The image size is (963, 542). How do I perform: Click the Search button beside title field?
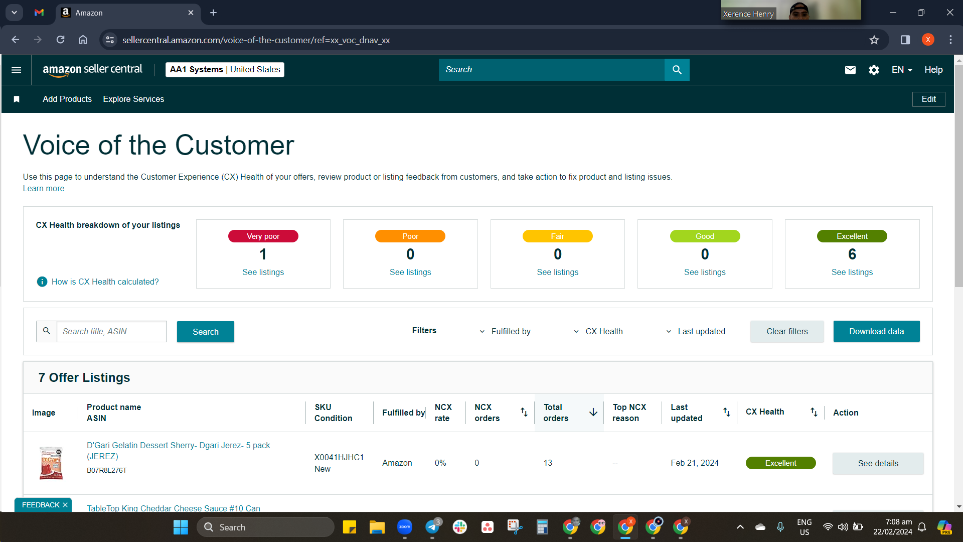click(206, 332)
